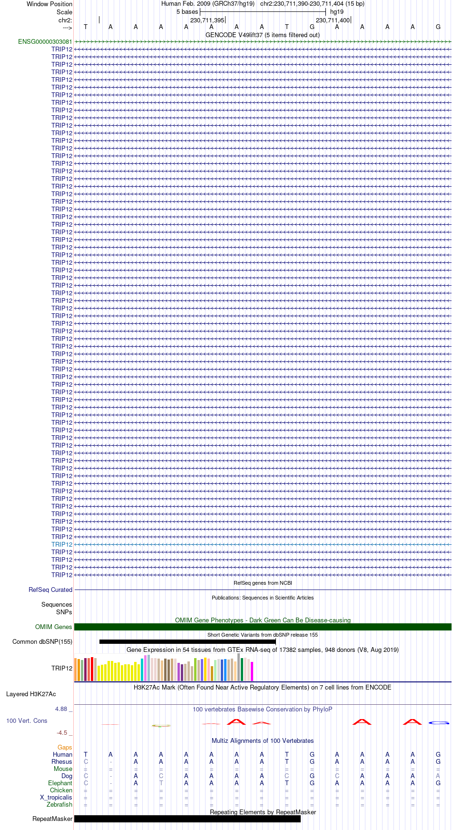Click the OMIM Gene Phenotypes track title

click(x=263, y=620)
